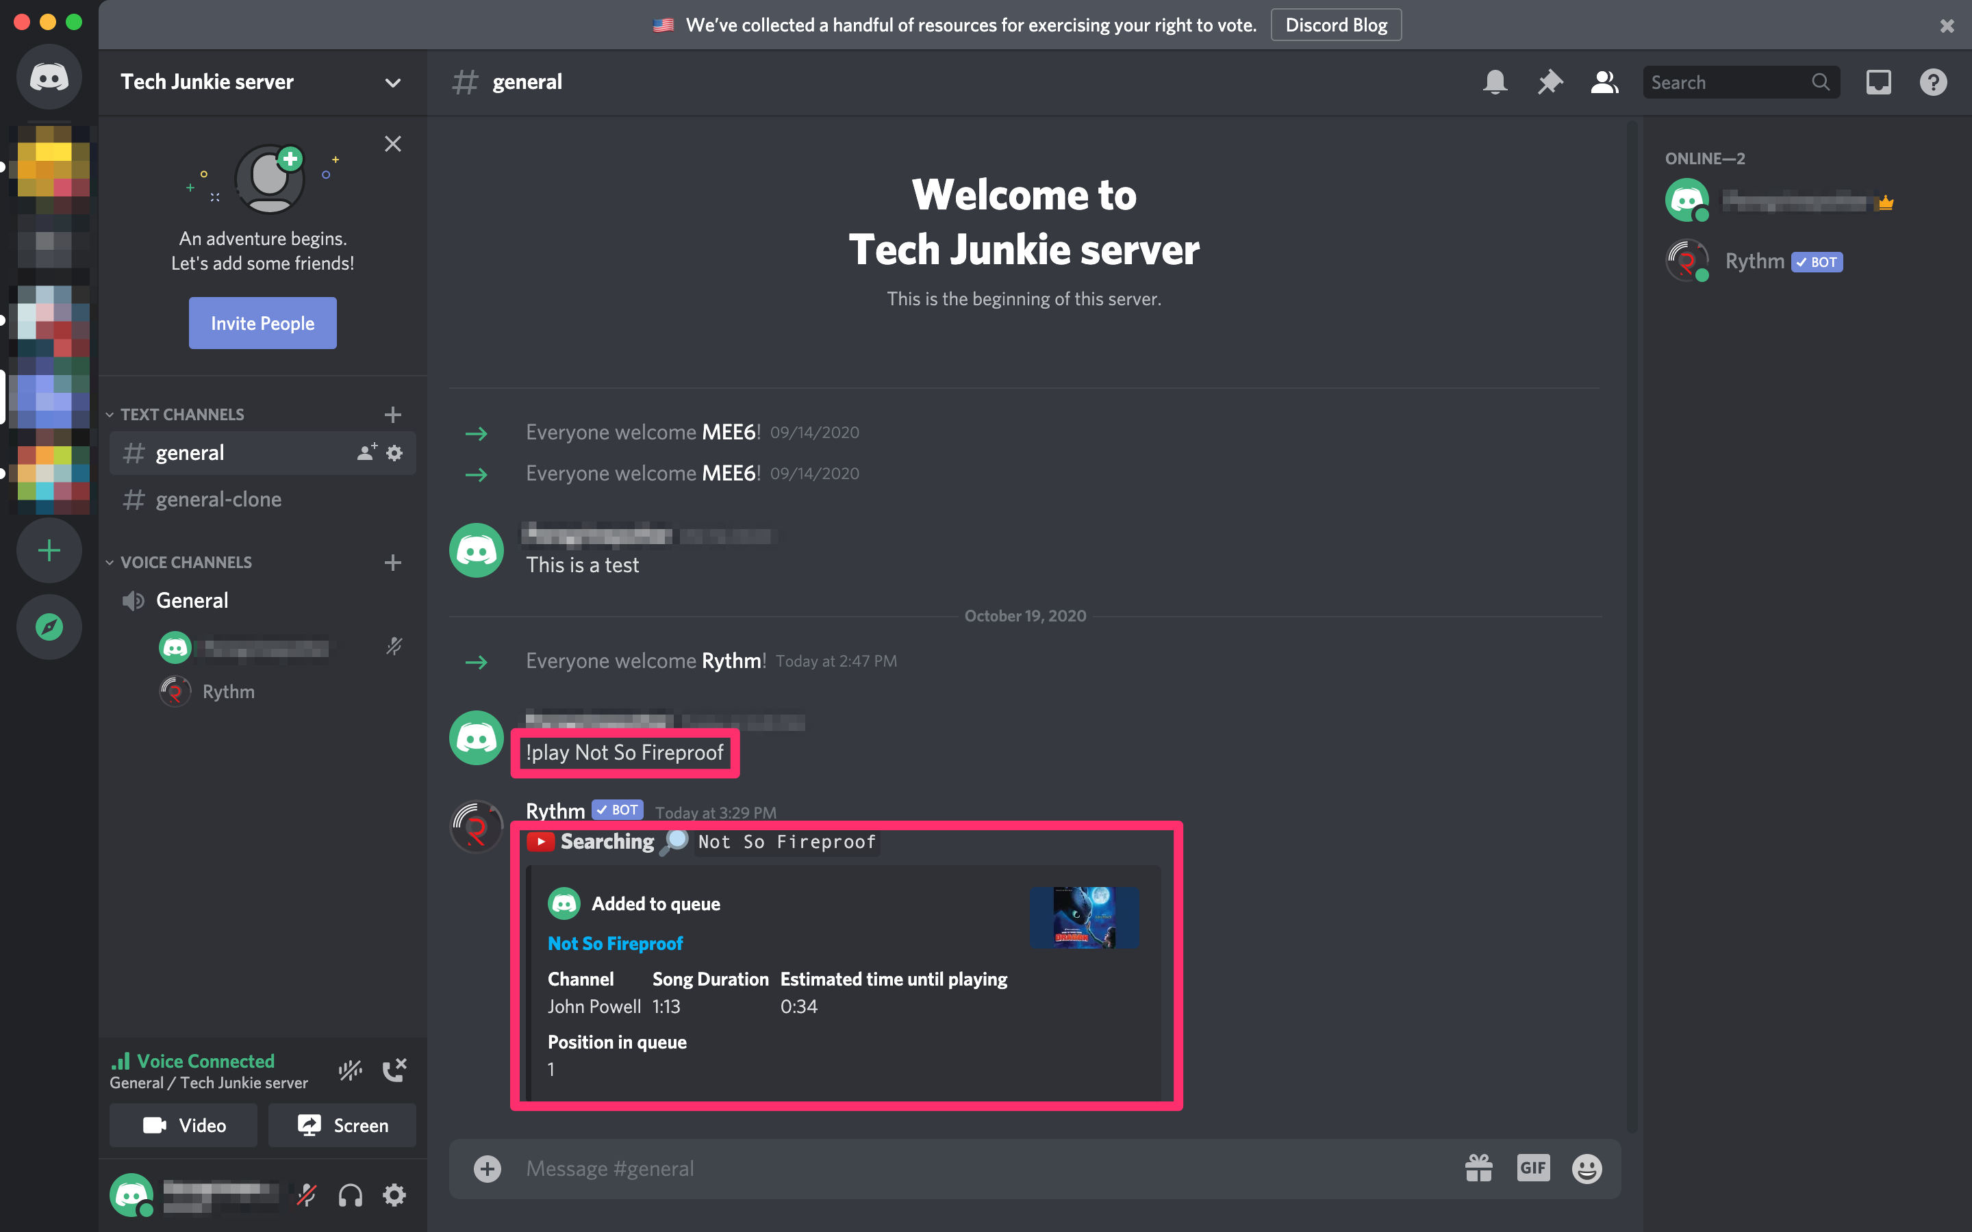Click own avatar in user panel
The image size is (1972, 1232).
pos(131,1195)
